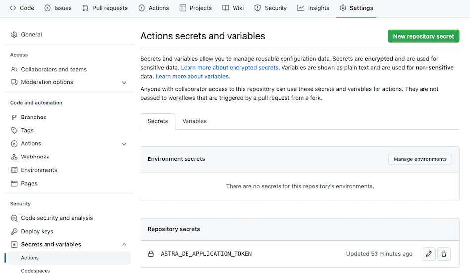Screen dimensions: 470x276
Task: Click the Projects table icon
Action: (x=183, y=8)
